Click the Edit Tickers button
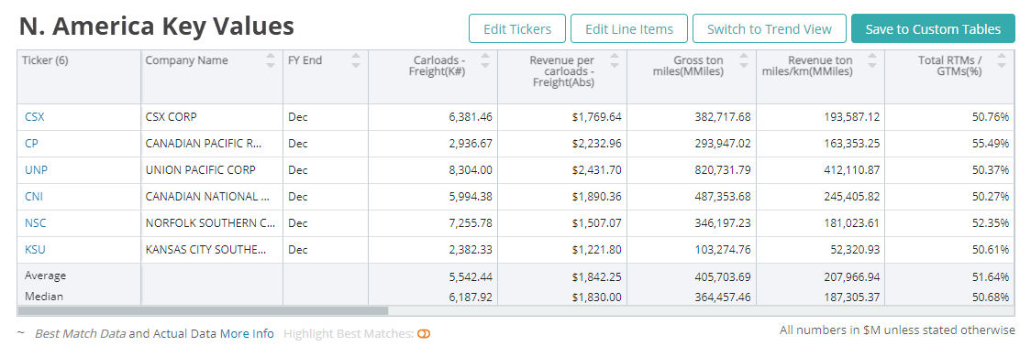Screen dimensions: 1031x346 [516, 29]
